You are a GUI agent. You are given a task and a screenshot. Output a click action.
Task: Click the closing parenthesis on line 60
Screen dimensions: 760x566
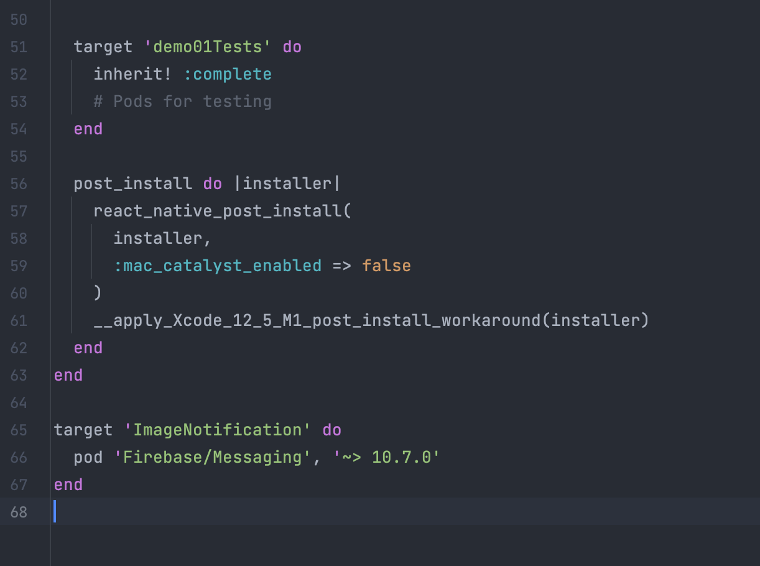click(x=98, y=294)
